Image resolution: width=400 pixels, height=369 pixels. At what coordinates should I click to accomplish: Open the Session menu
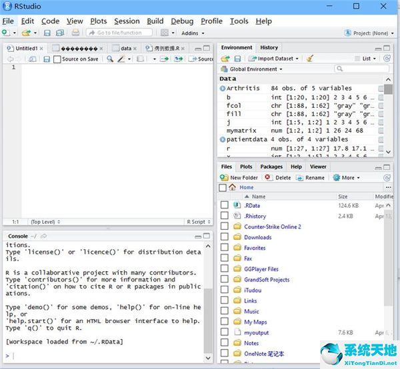coord(127,21)
